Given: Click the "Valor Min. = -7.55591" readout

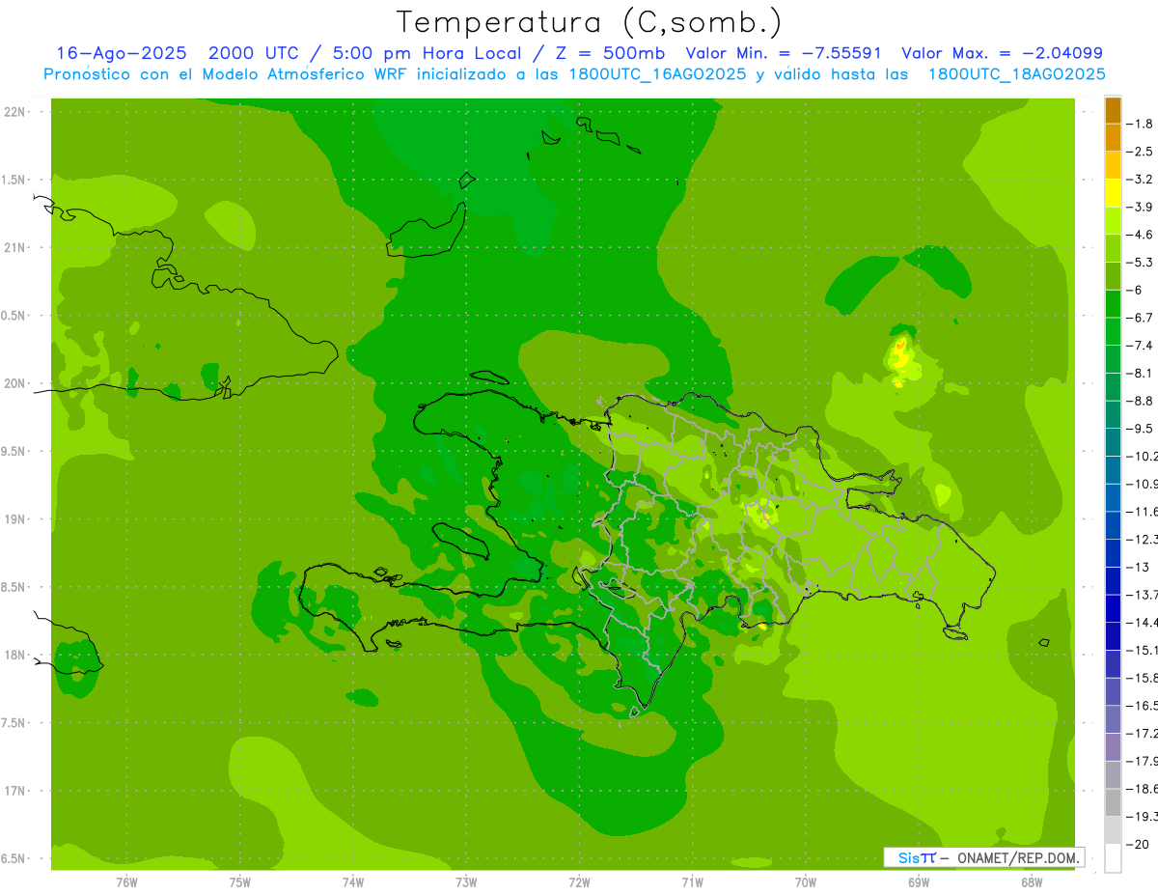Looking at the screenshot, I should point(783,53).
